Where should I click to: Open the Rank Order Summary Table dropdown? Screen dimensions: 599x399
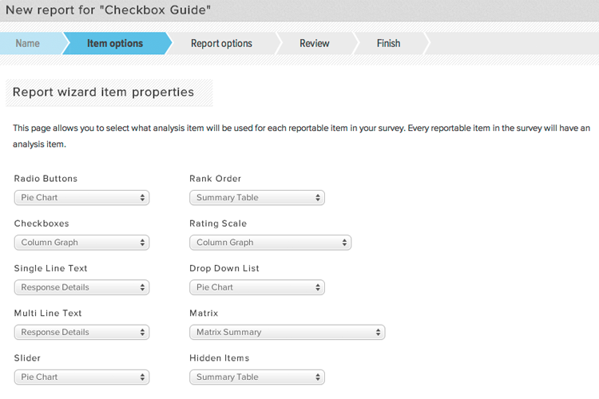click(x=257, y=198)
